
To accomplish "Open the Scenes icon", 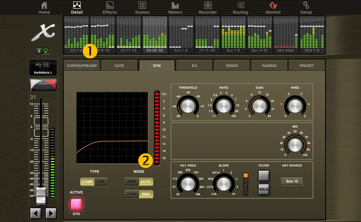I will point(142,8).
